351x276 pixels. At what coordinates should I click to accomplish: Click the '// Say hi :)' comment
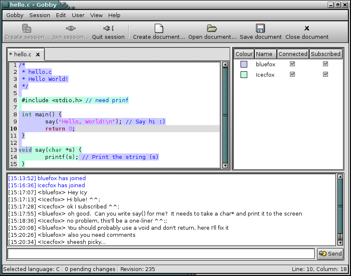tap(145, 122)
